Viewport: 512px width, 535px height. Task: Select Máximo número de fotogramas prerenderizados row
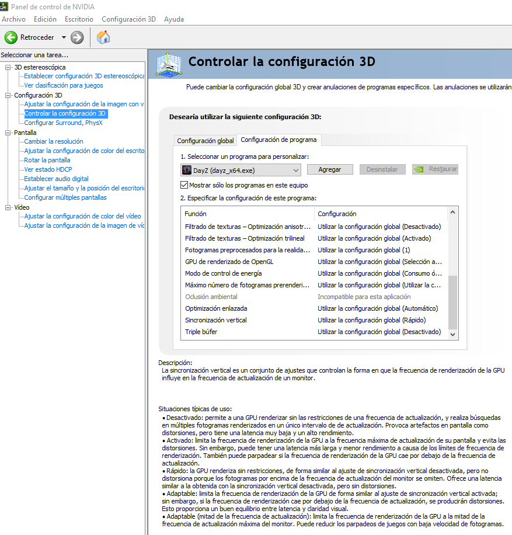point(314,285)
